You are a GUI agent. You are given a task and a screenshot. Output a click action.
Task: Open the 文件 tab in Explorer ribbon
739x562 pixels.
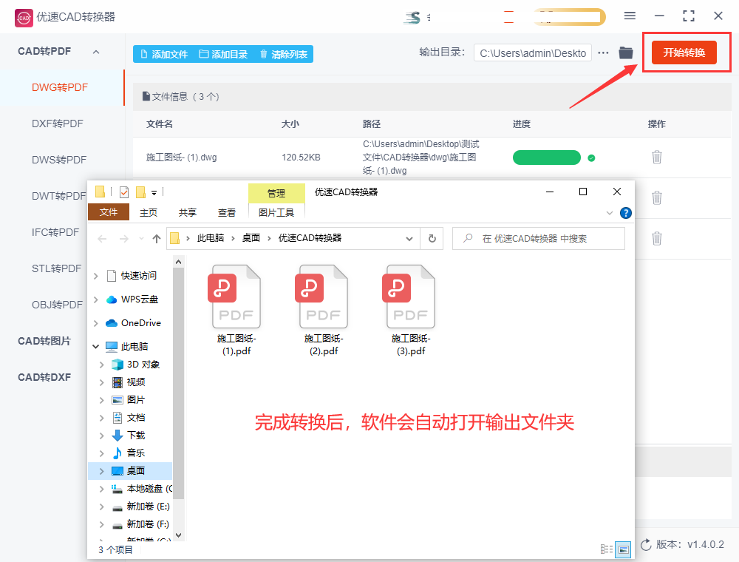(109, 212)
